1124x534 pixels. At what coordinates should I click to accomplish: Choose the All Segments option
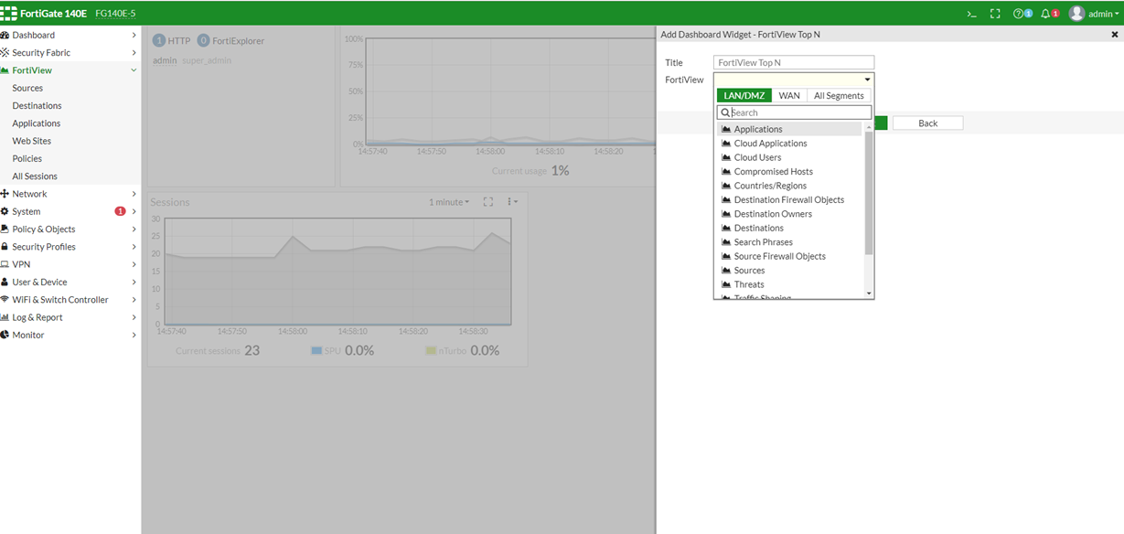pos(838,95)
